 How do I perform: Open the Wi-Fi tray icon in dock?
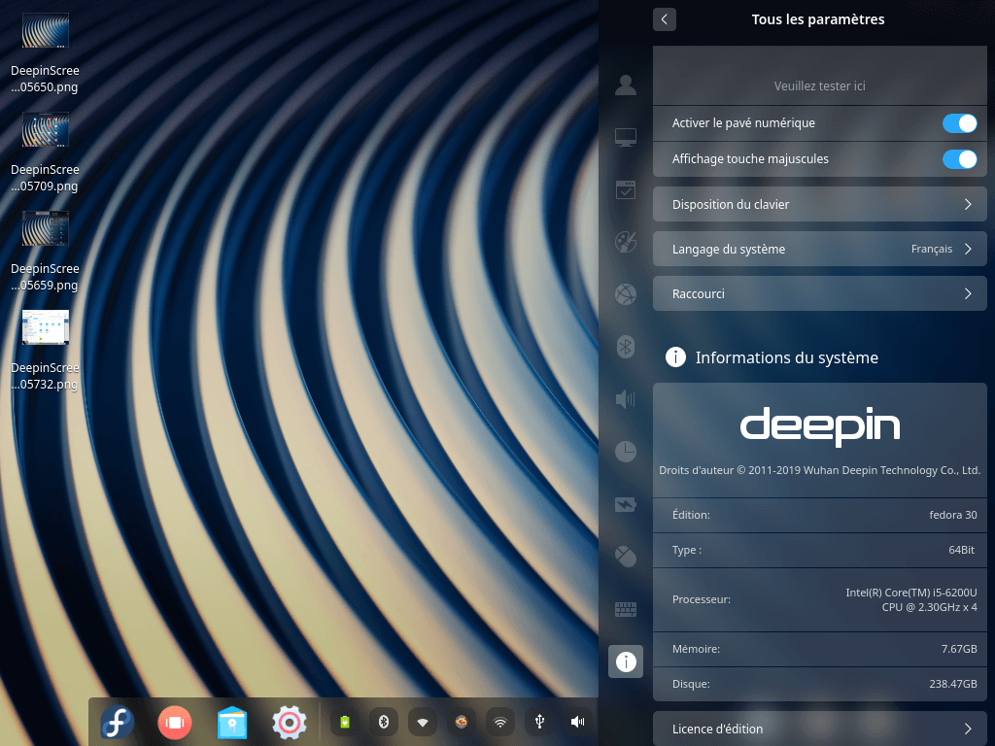click(500, 722)
